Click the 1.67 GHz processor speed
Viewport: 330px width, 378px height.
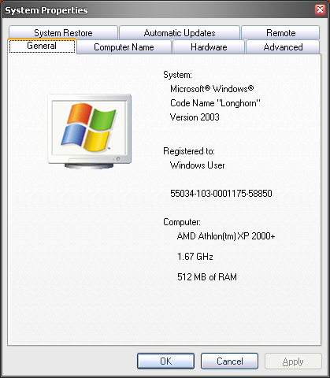click(195, 257)
